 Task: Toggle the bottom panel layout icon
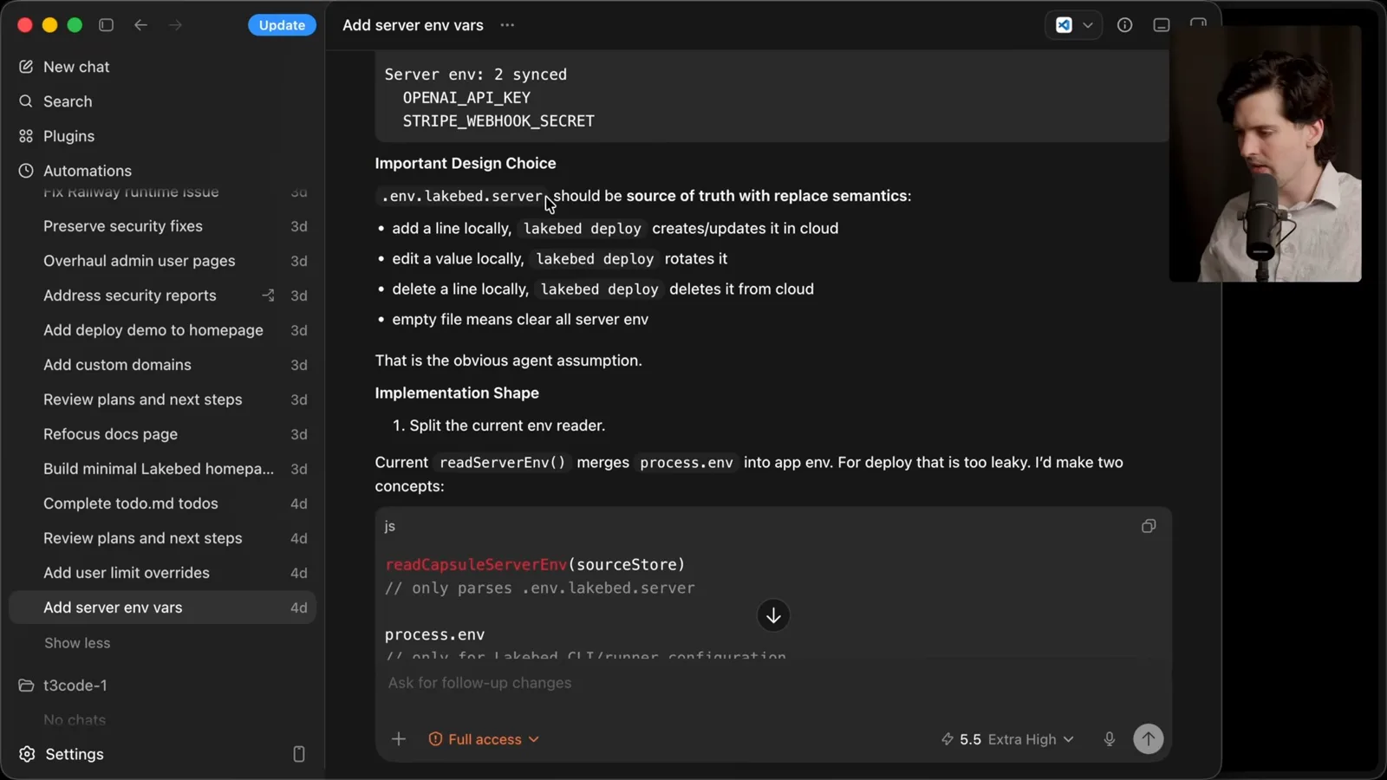(1161, 25)
